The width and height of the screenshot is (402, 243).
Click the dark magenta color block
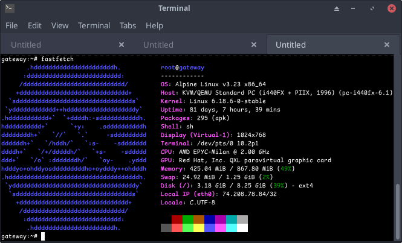coord(221,219)
